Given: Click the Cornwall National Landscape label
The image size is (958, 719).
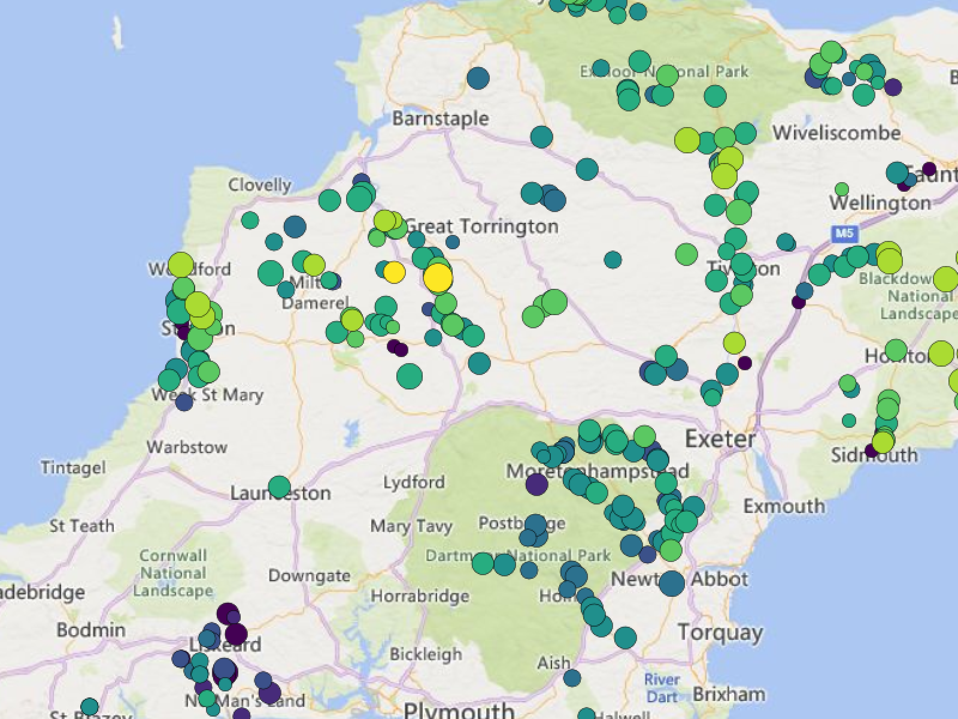Looking at the screenshot, I should point(173,573).
